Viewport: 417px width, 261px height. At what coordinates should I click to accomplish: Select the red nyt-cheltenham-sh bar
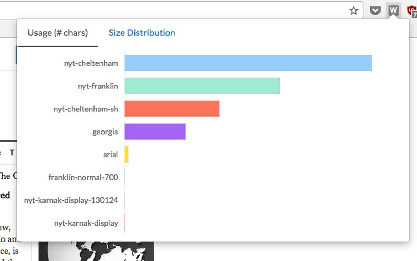172,109
